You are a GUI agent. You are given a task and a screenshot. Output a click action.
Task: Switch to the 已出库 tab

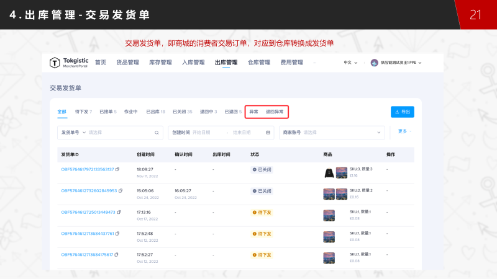tap(155, 112)
